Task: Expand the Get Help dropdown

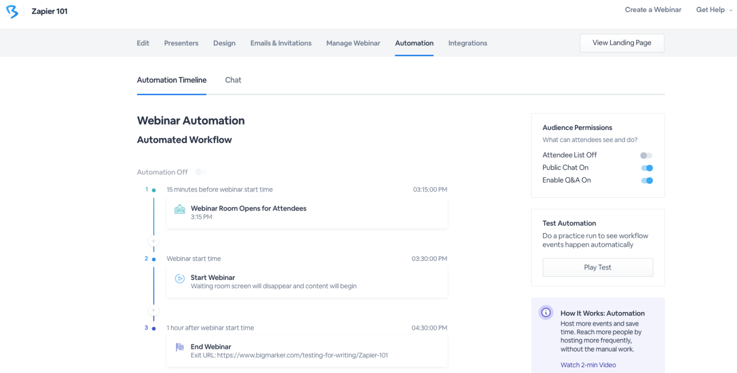Action: pos(713,9)
